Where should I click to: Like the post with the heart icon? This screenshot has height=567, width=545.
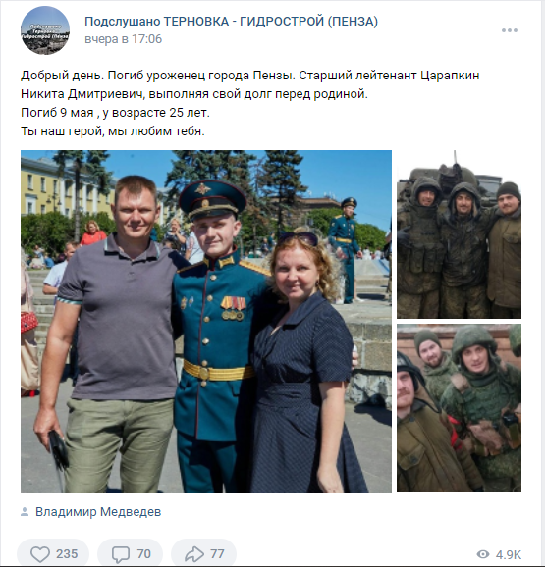click(x=40, y=554)
